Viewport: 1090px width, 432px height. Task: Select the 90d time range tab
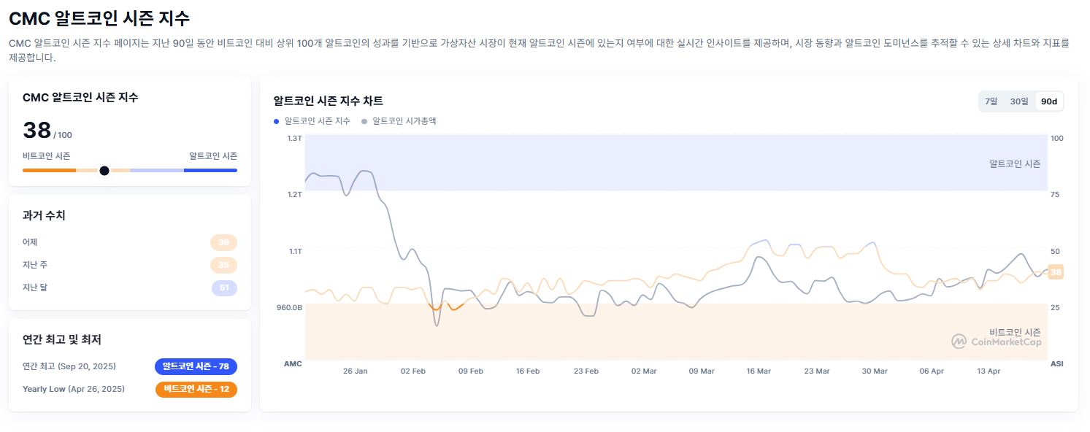coord(1048,101)
